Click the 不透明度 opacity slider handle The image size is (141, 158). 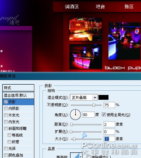[x=94, y=105]
